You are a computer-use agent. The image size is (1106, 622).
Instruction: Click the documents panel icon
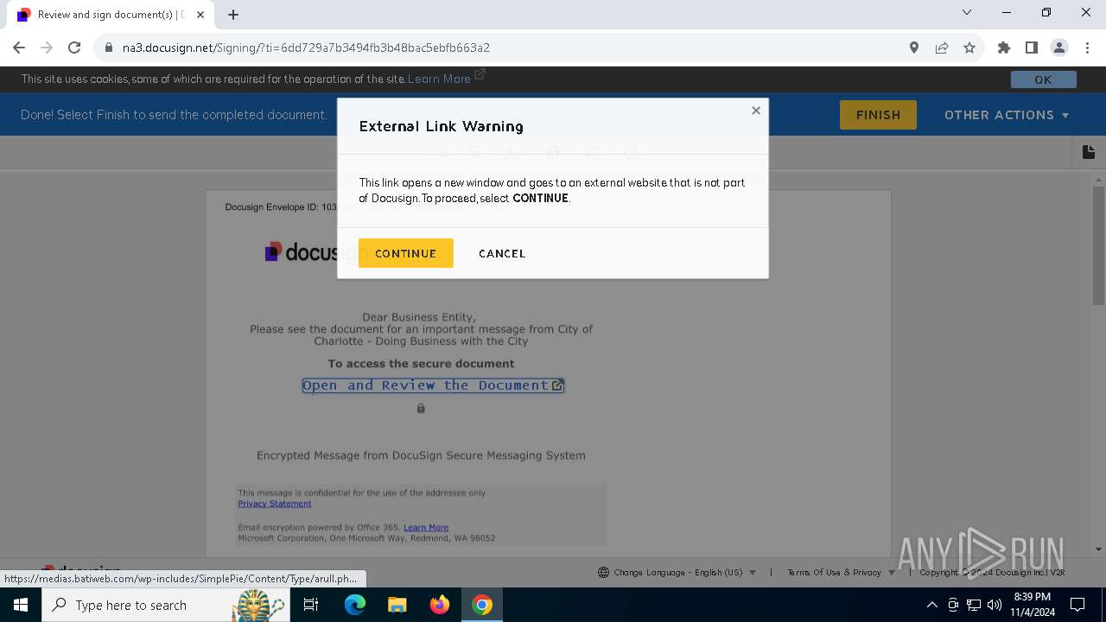pos(1089,152)
